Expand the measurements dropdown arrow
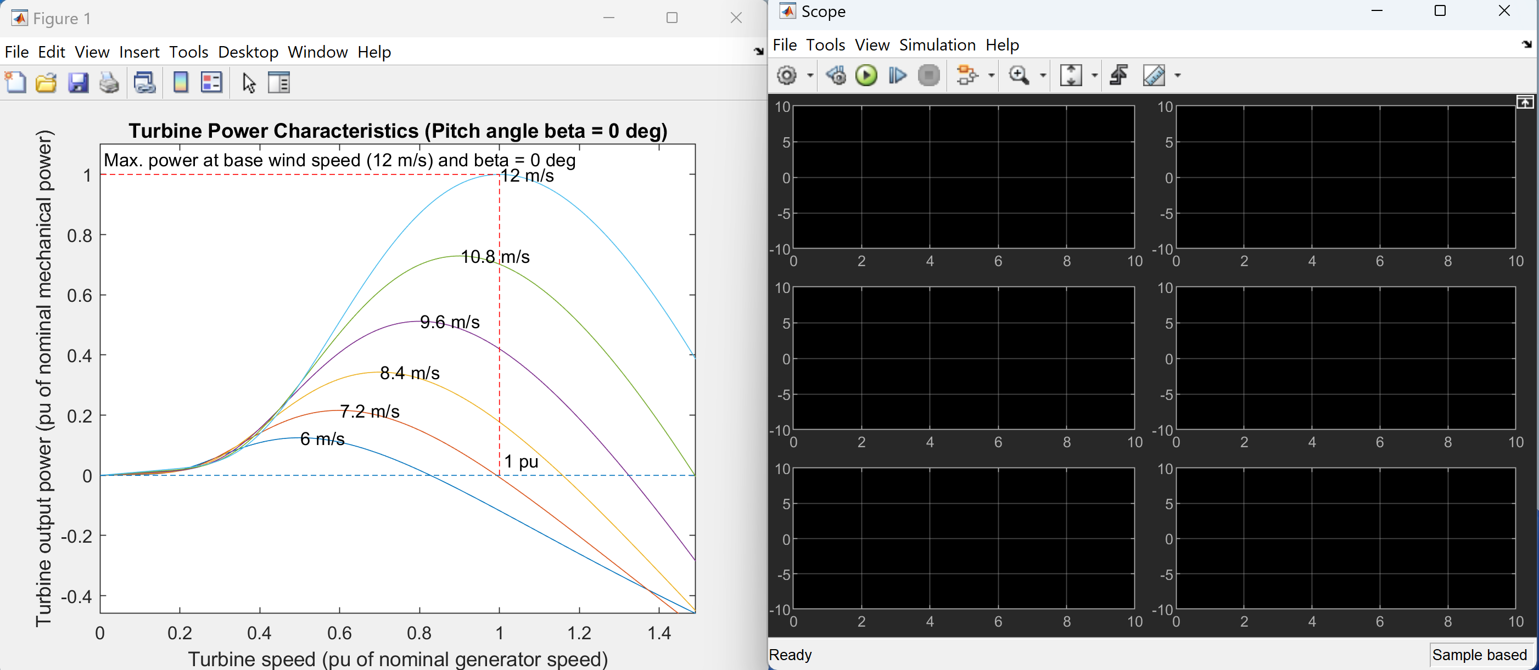Image resolution: width=1539 pixels, height=670 pixels. tap(1178, 76)
